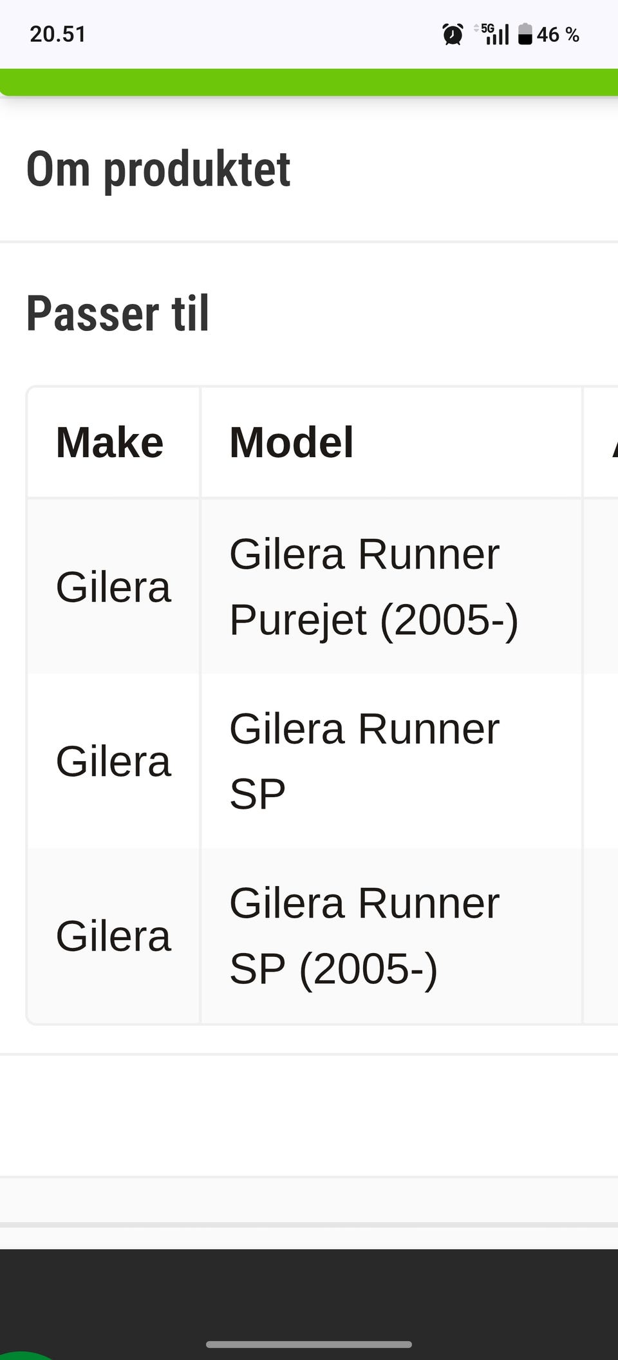The image size is (618, 1360).
Task: Select the Model column header
Action: point(292,442)
